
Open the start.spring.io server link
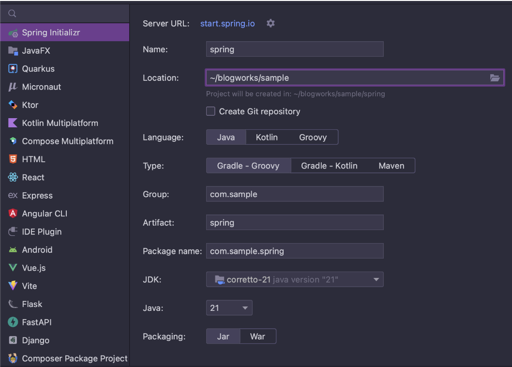click(227, 24)
